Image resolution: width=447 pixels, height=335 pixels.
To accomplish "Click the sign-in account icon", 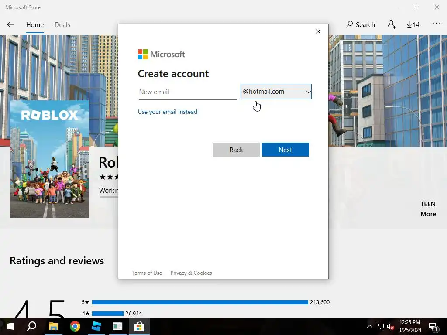I will tap(392, 24).
